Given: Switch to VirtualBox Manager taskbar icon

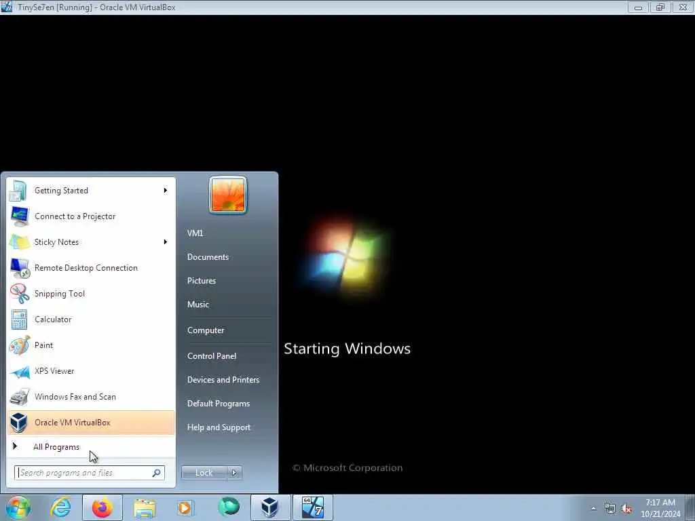Looking at the screenshot, I should [x=270, y=507].
